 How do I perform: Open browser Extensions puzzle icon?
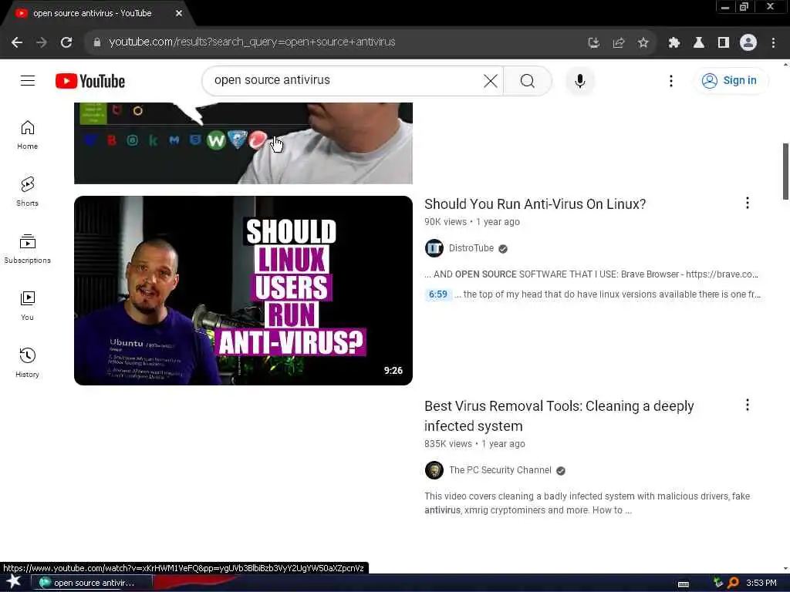coord(674,43)
